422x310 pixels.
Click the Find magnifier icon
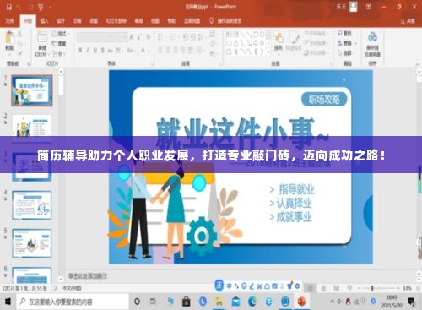click(x=340, y=34)
